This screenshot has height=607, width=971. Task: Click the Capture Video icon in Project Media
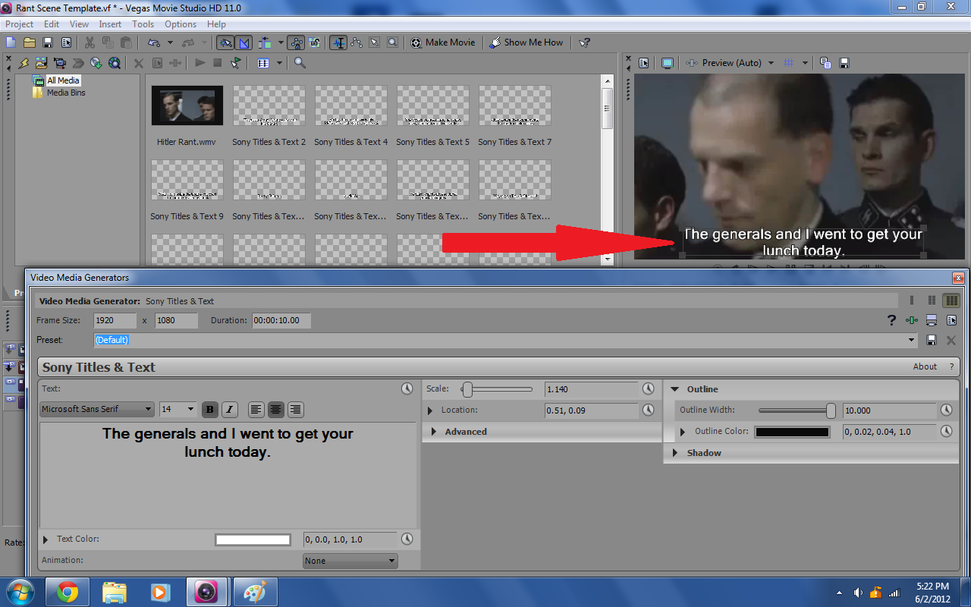(59, 63)
